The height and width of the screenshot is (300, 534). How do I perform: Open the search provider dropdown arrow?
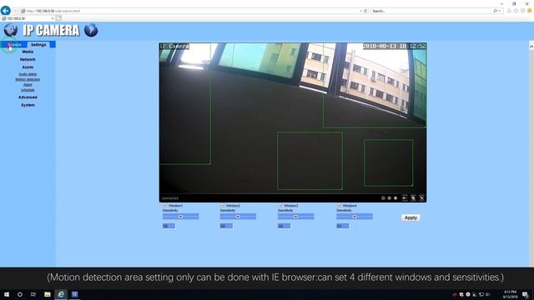(x=500, y=11)
